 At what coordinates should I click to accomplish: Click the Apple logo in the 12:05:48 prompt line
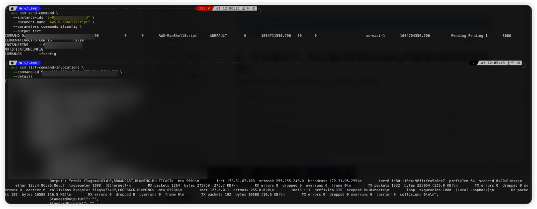(x=12, y=63)
